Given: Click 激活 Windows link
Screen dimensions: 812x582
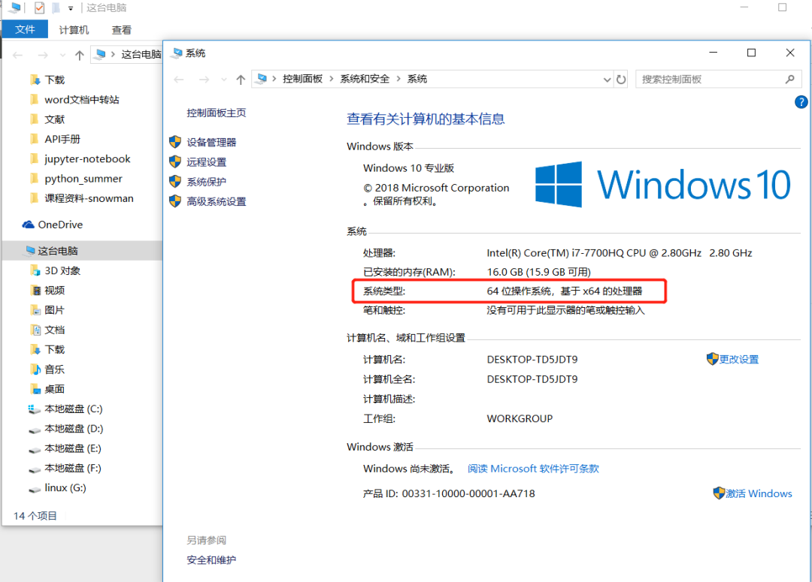Looking at the screenshot, I should [x=759, y=493].
